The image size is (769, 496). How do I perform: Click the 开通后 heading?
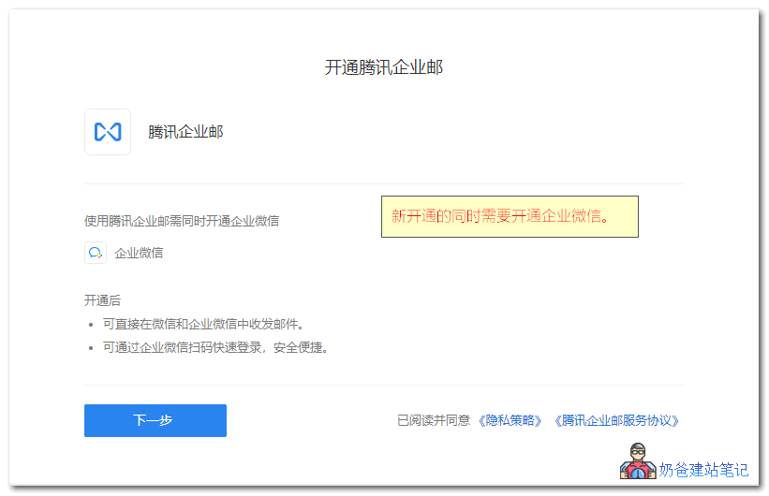[x=102, y=300]
